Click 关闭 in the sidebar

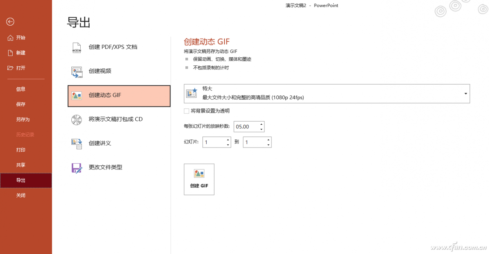21,195
